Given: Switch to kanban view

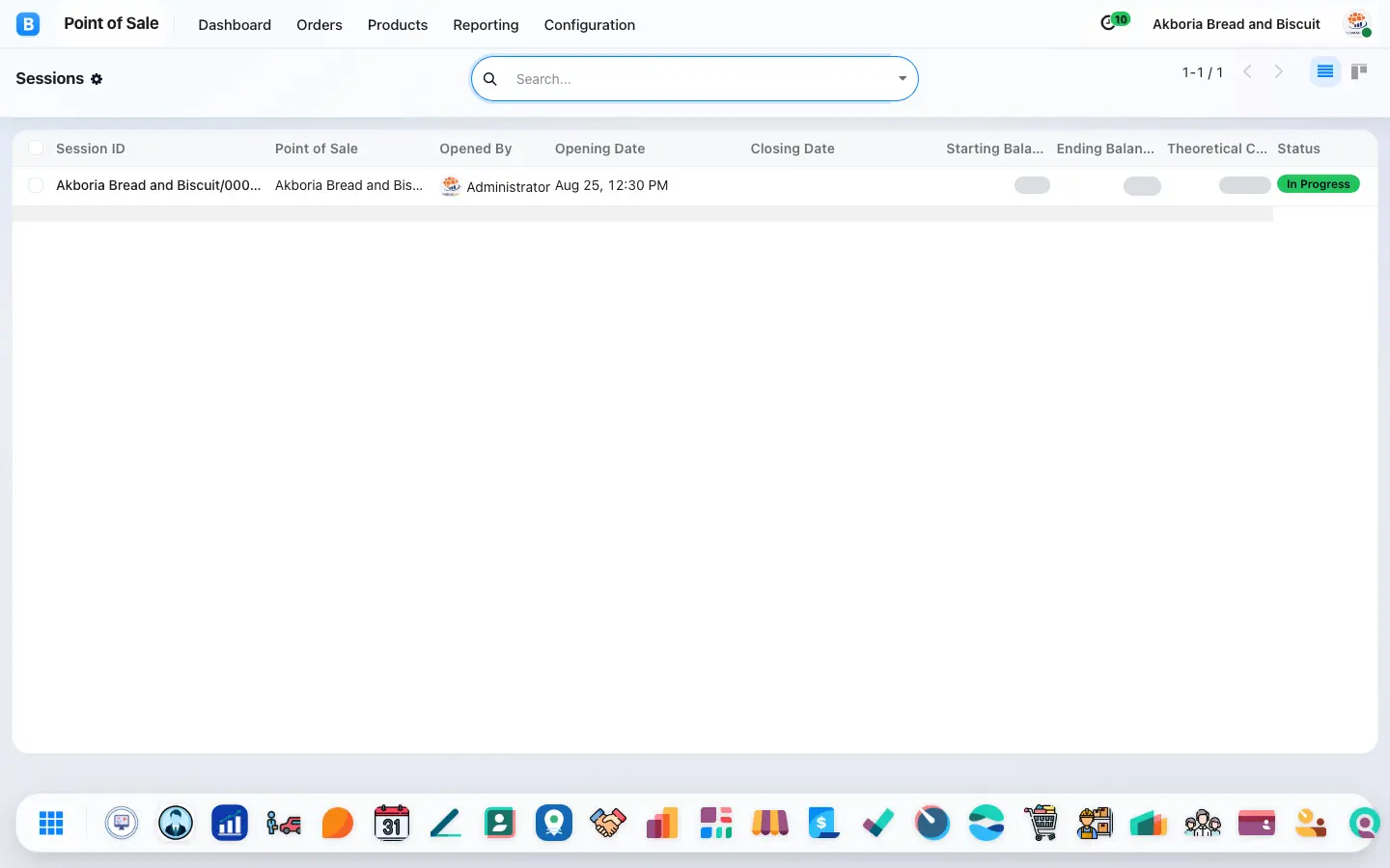Looking at the screenshot, I should [1359, 71].
